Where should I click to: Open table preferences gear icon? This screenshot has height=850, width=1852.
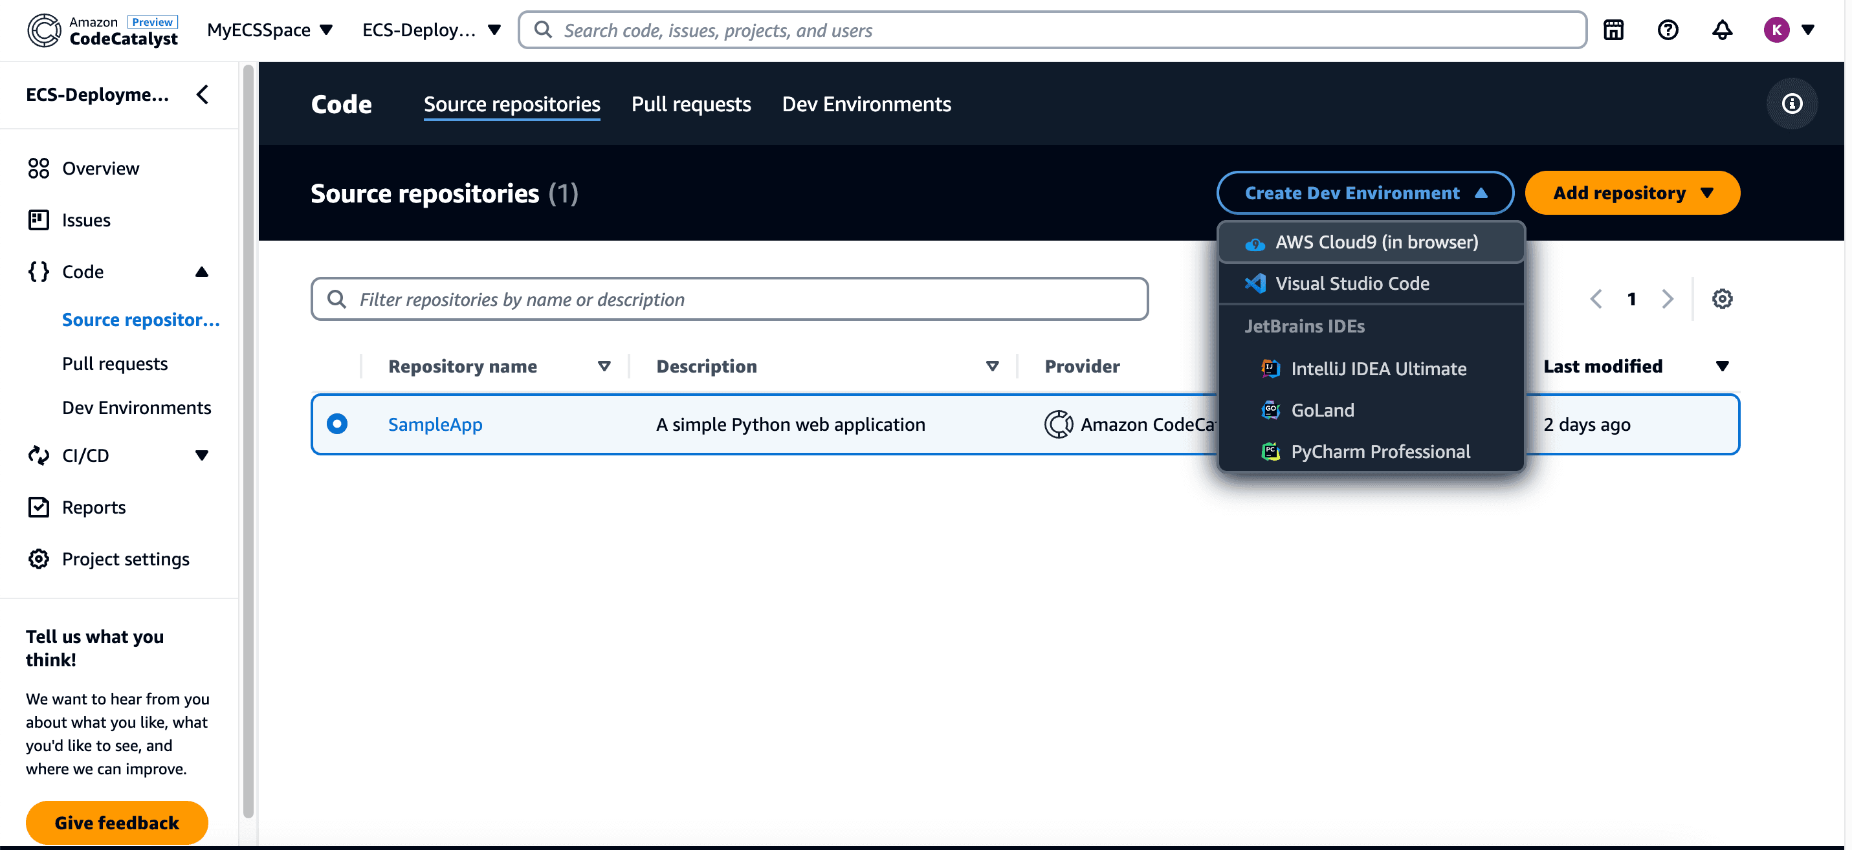(1722, 299)
